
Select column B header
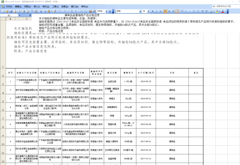click(x=10, y=19)
